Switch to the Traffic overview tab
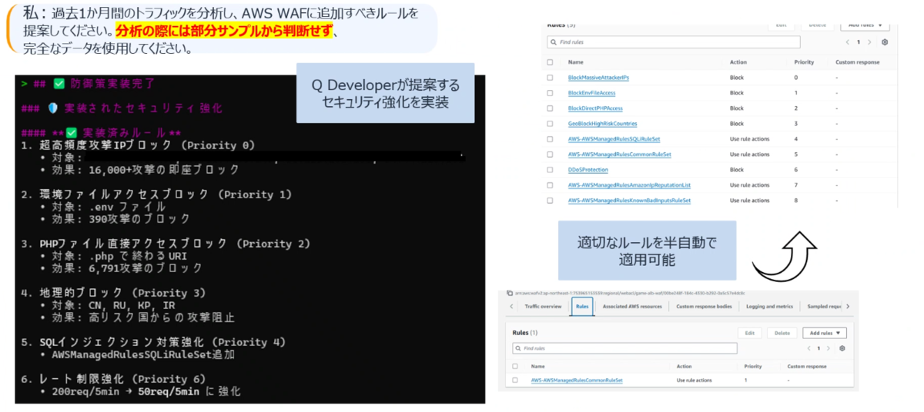The width and height of the screenshot is (924, 412). (543, 307)
